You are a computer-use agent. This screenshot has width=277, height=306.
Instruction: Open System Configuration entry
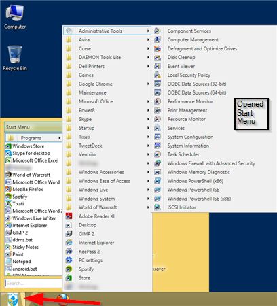click(x=190, y=137)
